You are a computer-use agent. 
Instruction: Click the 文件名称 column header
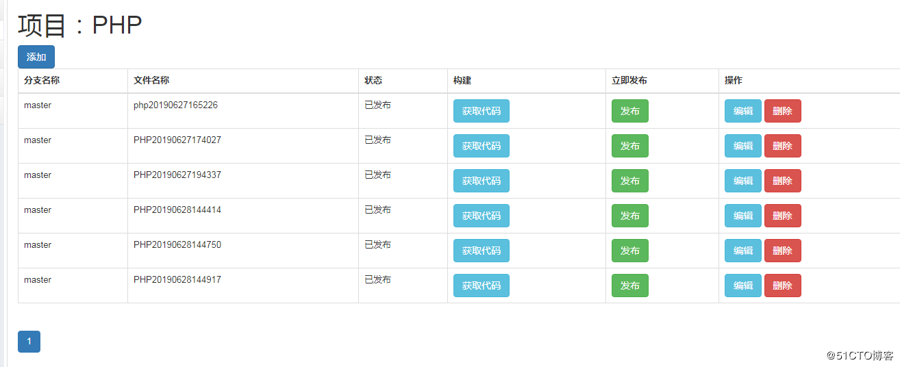point(151,81)
